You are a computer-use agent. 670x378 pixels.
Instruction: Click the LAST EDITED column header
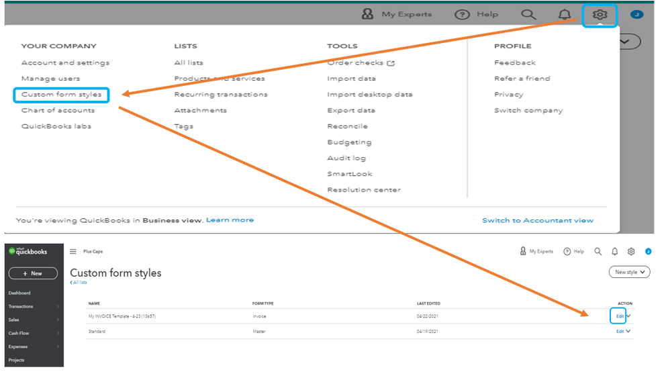[428, 303]
